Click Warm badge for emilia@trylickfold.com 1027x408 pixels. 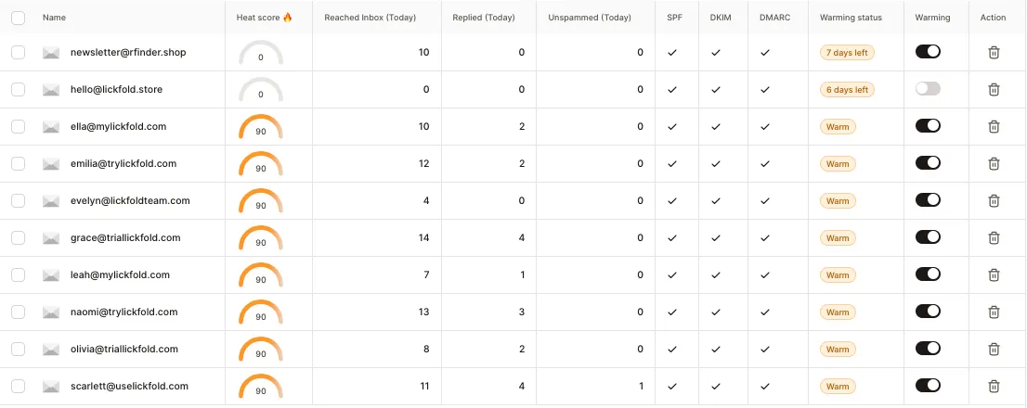[x=838, y=164]
